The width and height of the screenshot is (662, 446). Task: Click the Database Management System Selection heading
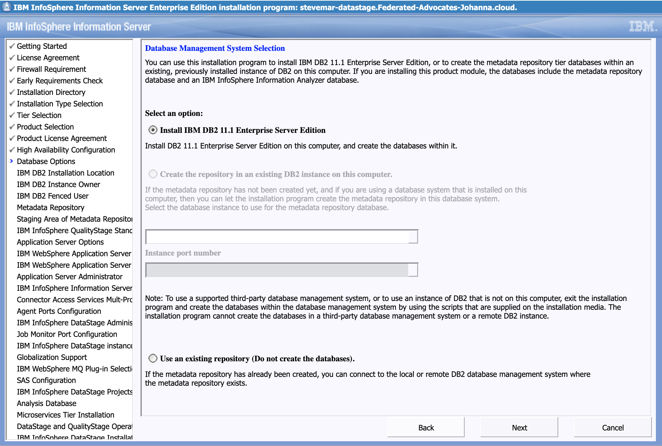(215, 48)
